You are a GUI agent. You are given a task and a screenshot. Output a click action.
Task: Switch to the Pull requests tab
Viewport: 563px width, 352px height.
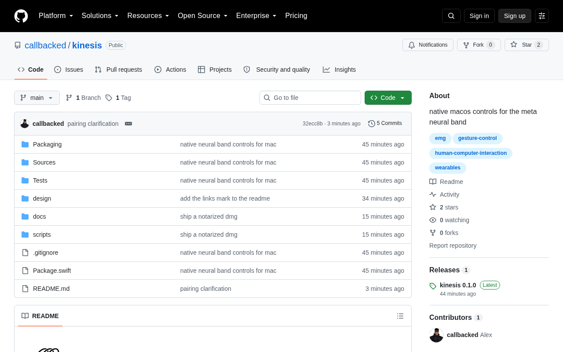[118, 70]
